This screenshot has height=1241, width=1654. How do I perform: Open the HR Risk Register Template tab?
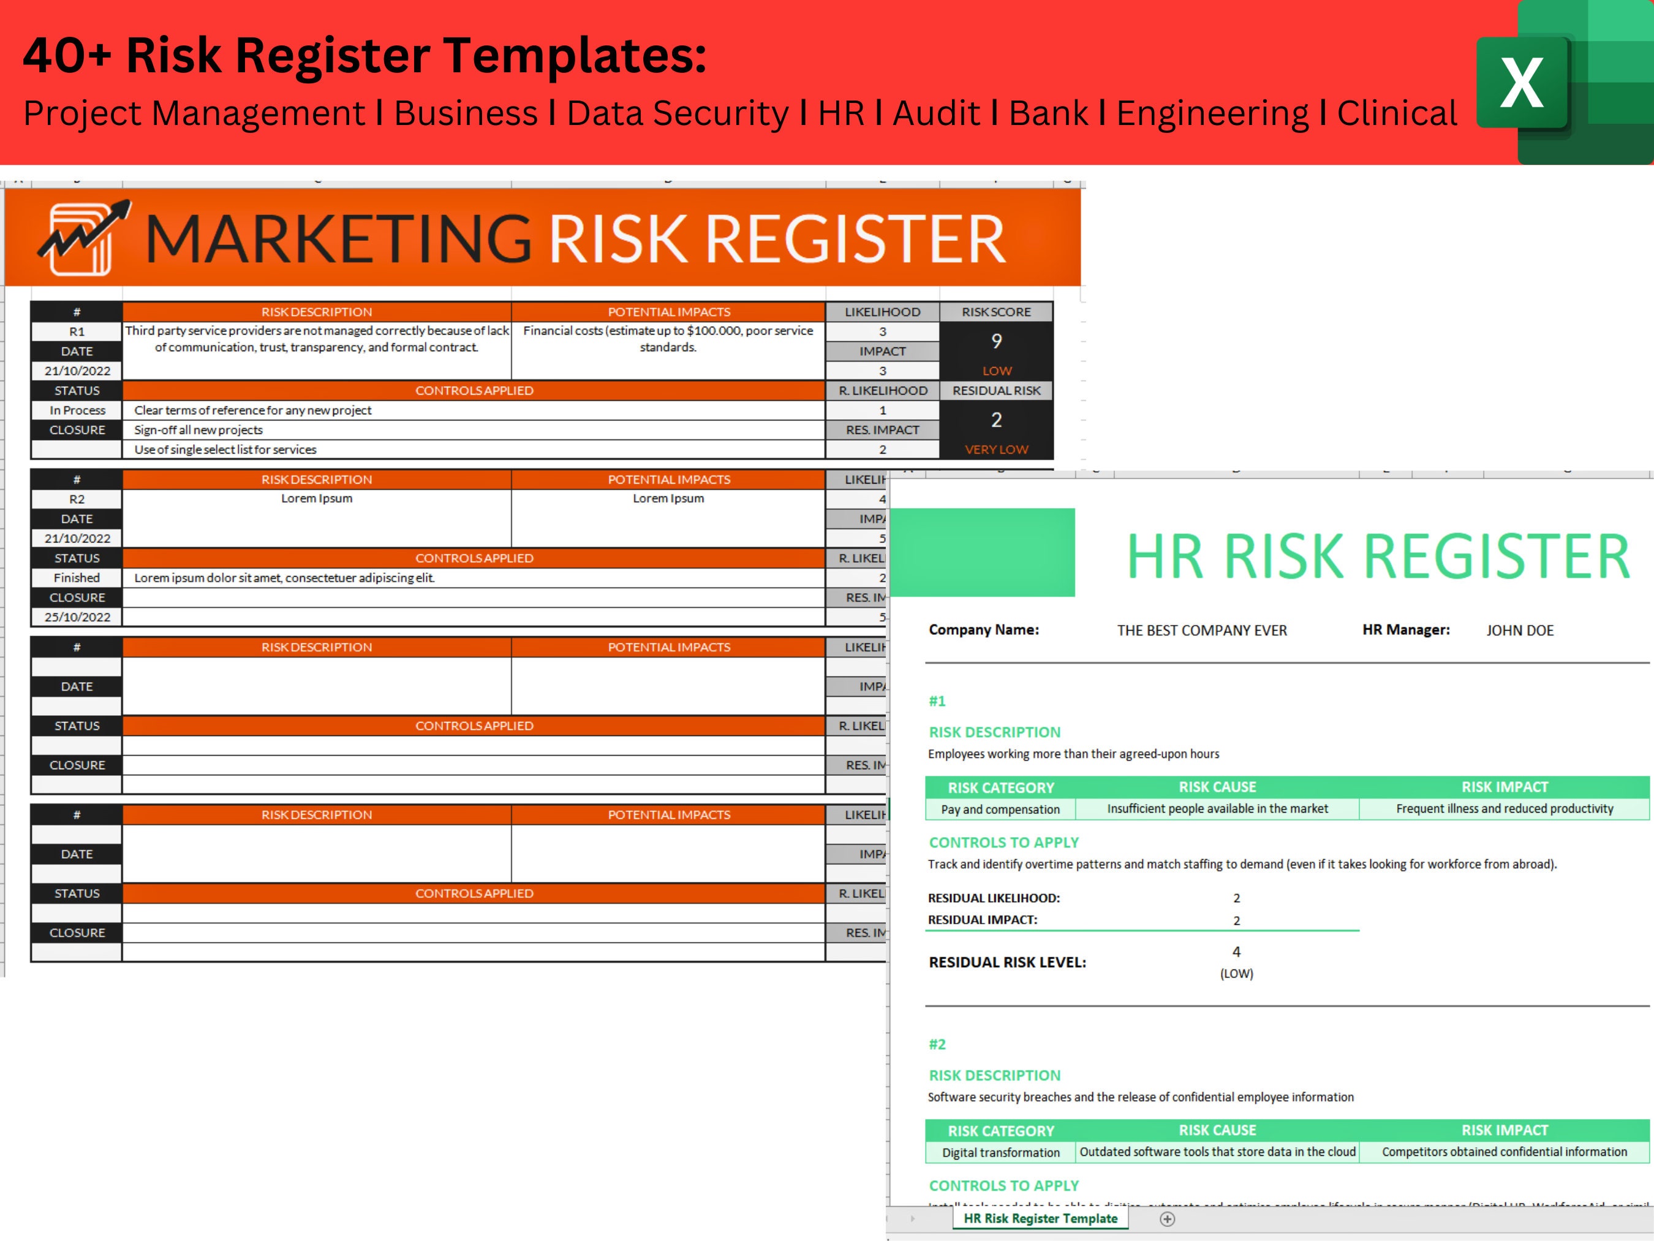click(x=1040, y=1218)
